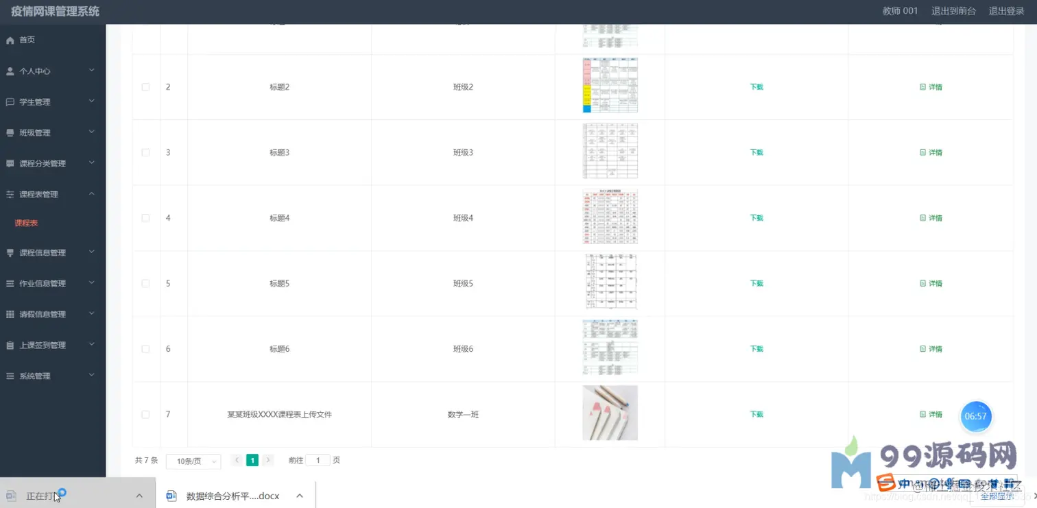Download the file for 标题6
1037x508 pixels.
tap(756, 349)
